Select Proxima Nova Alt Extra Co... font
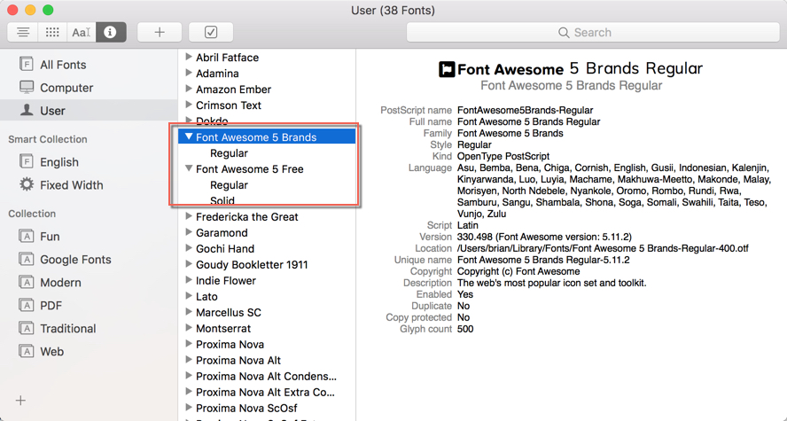787x421 pixels. tap(267, 393)
